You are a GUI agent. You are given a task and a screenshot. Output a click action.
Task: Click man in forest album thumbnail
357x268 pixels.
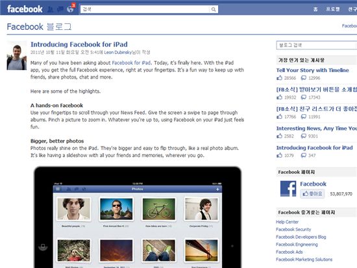coord(73,250)
